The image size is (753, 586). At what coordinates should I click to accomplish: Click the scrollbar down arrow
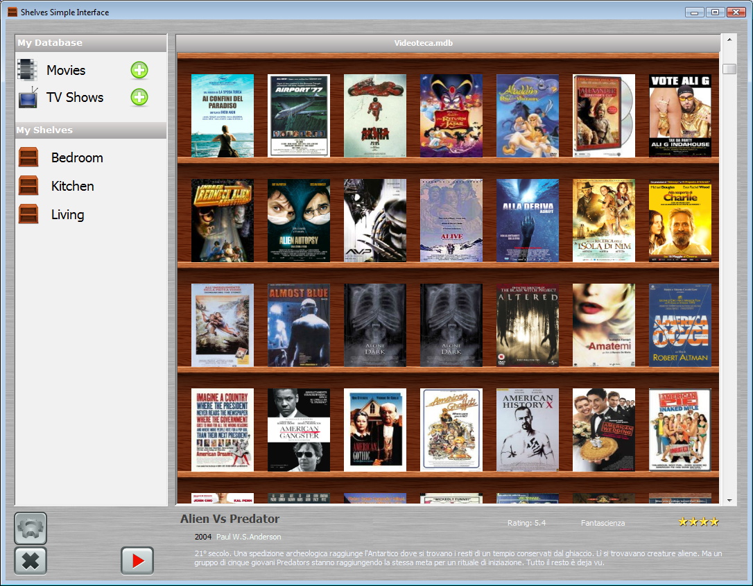(x=729, y=500)
